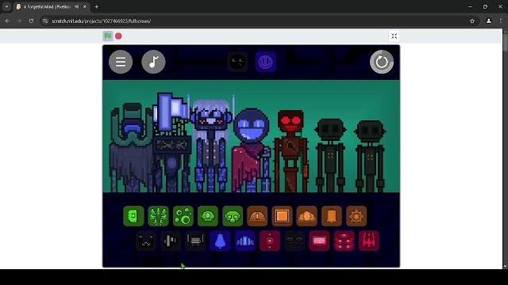Bookmark this page with the star icon
508x285 pixels.
(x=472, y=21)
